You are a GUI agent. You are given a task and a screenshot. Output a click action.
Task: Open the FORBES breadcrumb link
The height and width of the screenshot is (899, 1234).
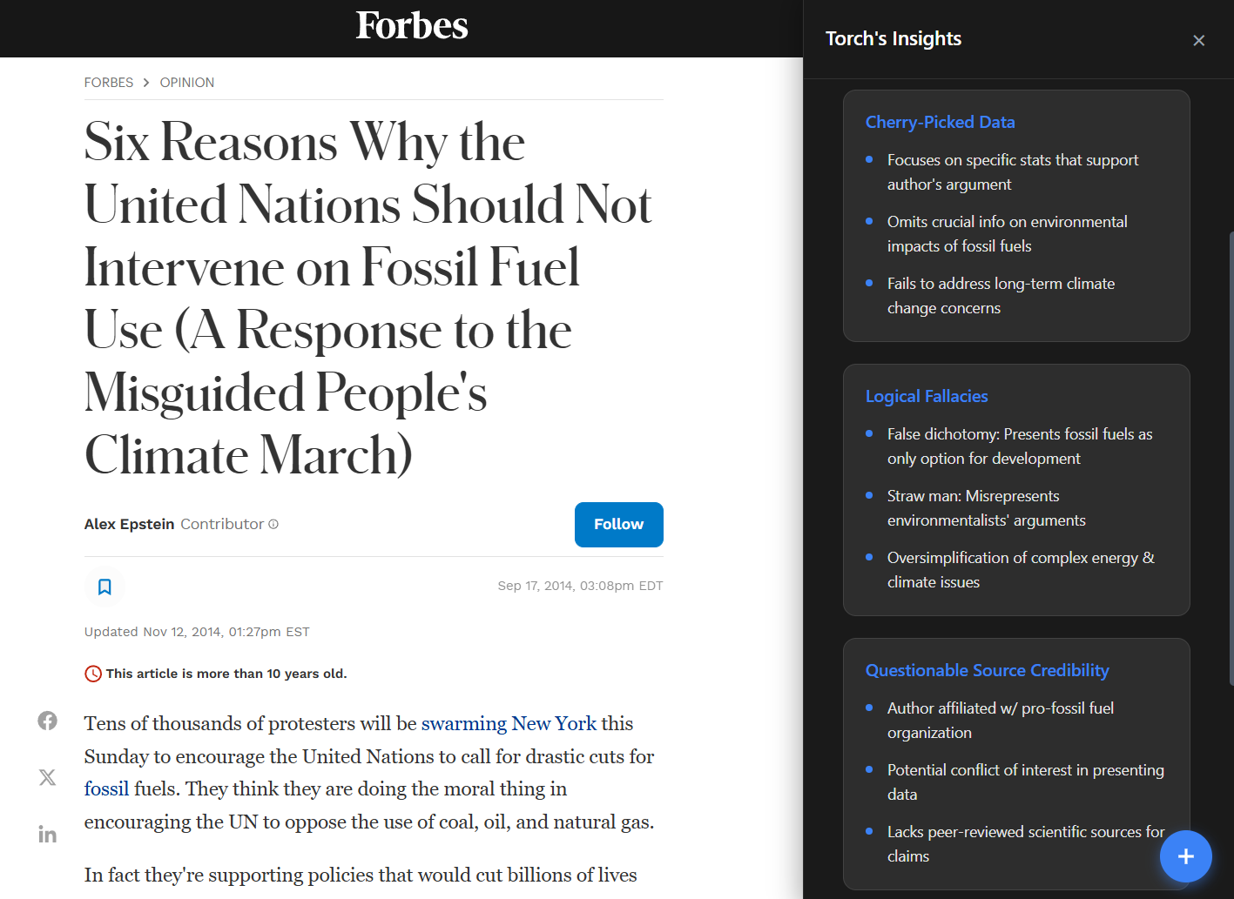[x=109, y=83]
